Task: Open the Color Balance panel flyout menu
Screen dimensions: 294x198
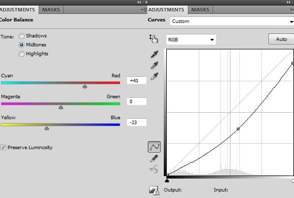Action: (144, 9)
